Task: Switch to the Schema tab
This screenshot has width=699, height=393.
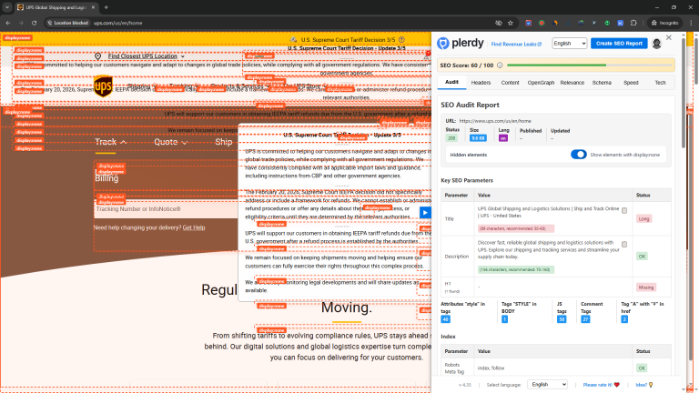Action: click(x=602, y=83)
